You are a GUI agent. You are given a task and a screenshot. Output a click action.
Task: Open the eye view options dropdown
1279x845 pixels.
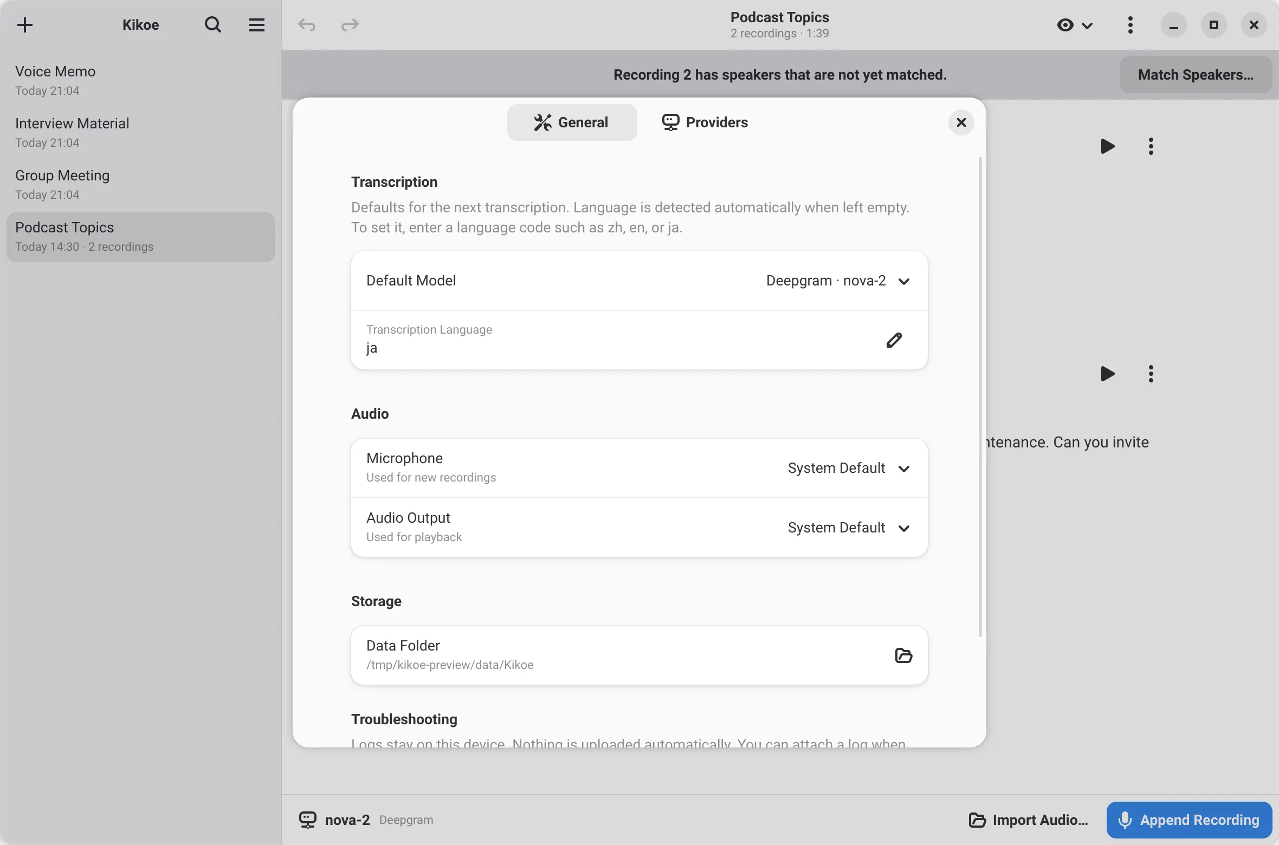[x=1075, y=25]
